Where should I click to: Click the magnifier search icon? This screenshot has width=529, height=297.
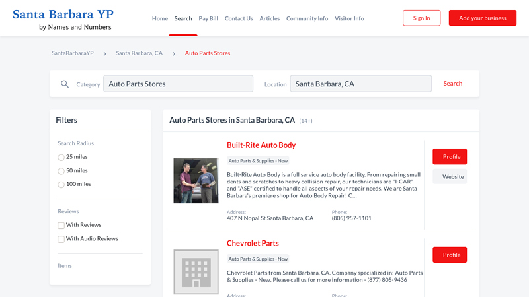tap(64, 84)
